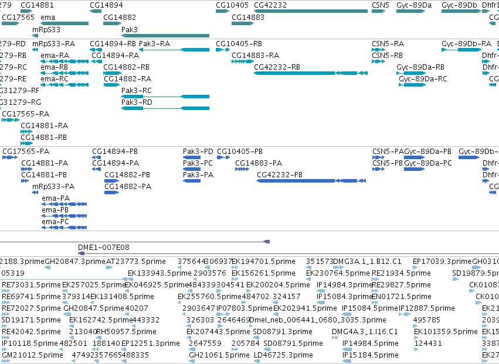The image size is (499, 364).
Task: Click the Pak3-RC transcript label
Action: (x=137, y=91)
